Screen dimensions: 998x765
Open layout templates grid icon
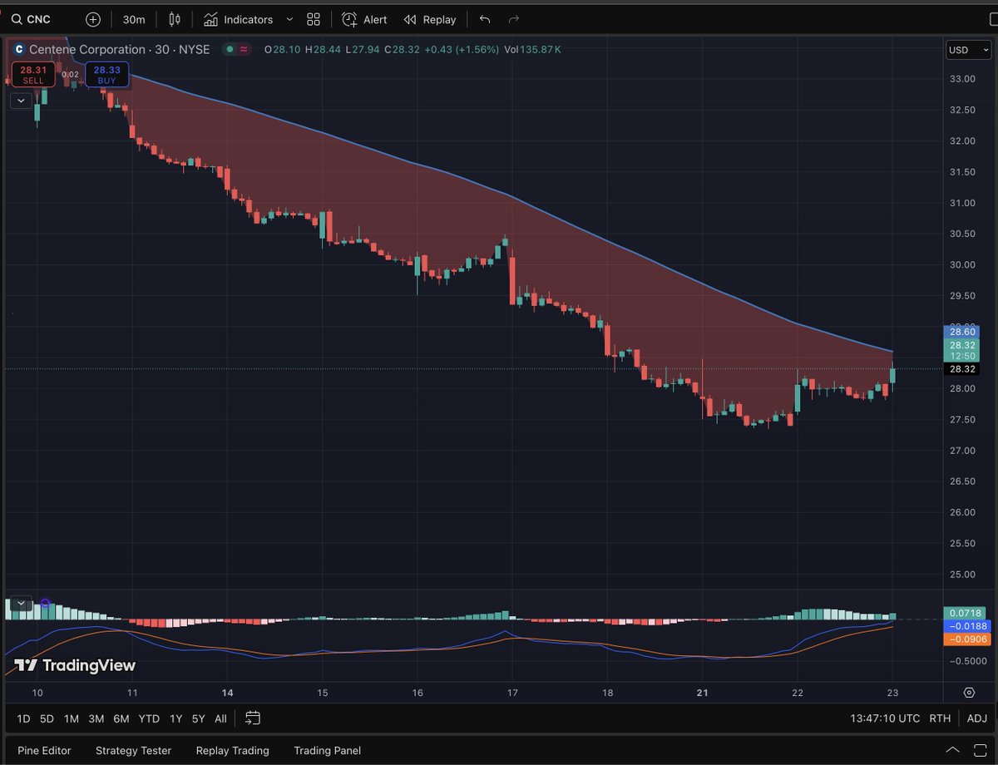(314, 19)
